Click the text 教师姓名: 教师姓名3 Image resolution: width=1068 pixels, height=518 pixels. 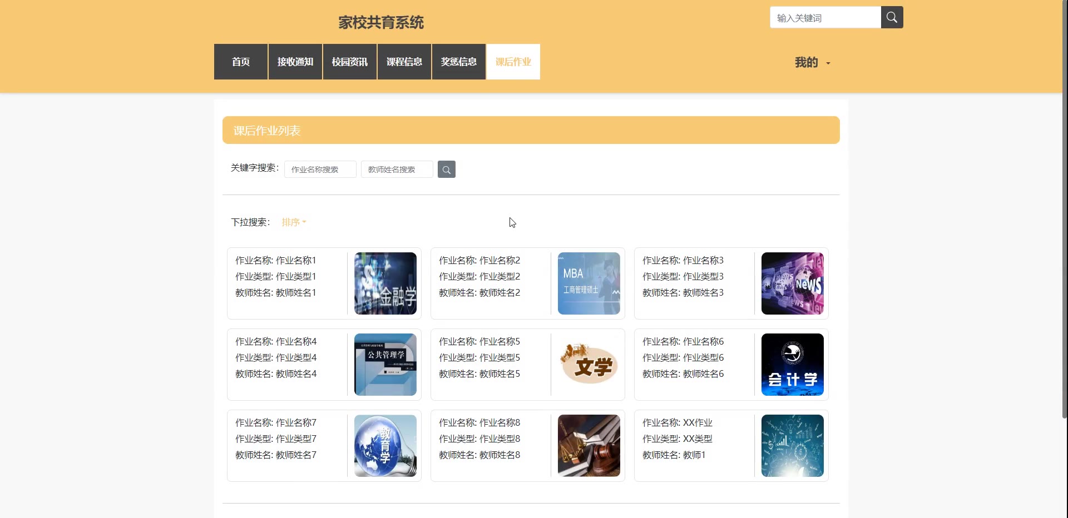pos(683,292)
